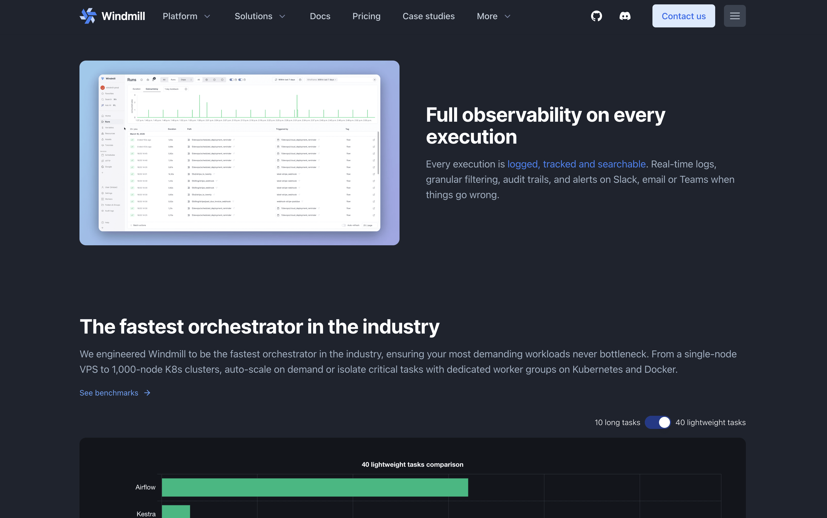Remove the 'timeframe: Within last 7 days' filter chip
Image resolution: width=827 pixels, height=518 pixels.
pos(336,80)
